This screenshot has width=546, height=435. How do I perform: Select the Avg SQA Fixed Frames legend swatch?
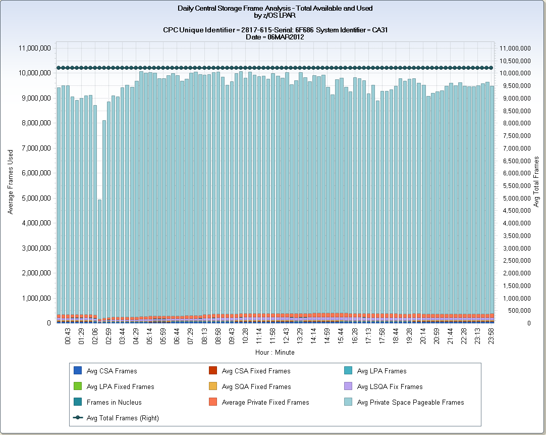point(212,386)
